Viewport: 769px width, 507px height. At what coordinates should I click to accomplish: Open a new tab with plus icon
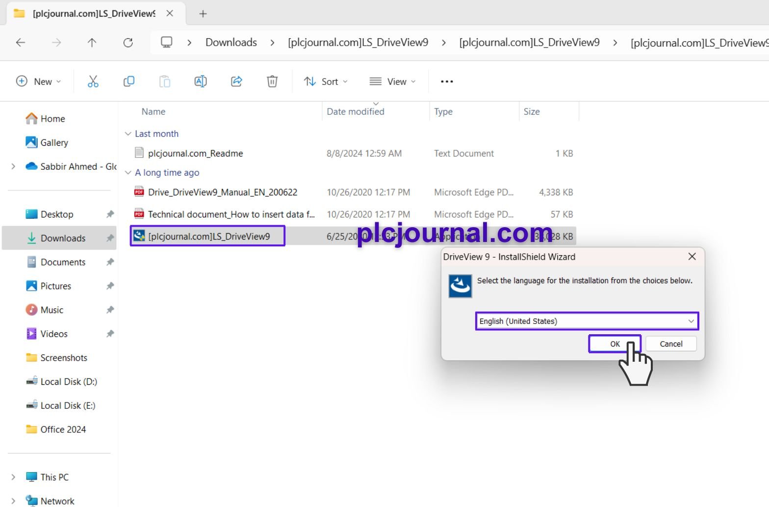coord(203,14)
